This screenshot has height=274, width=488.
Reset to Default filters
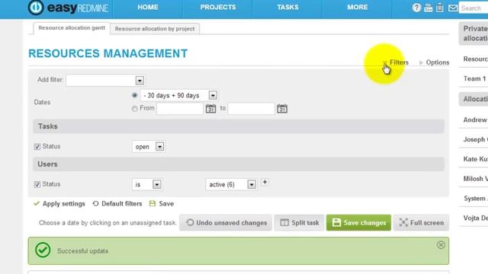pyautogui.click(x=117, y=204)
